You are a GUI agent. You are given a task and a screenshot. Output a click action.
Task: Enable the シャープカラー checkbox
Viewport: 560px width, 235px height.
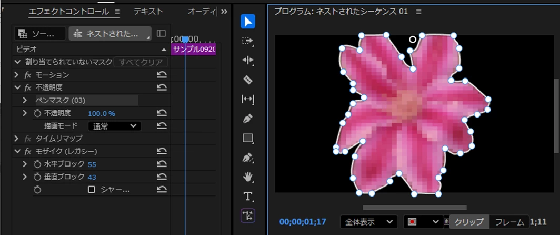92,190
